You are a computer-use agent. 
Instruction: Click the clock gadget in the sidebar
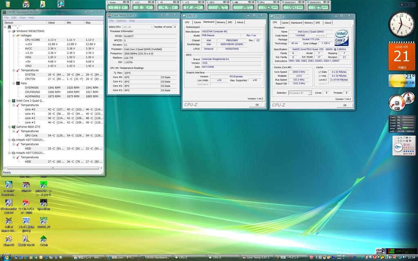coord(401,25)
